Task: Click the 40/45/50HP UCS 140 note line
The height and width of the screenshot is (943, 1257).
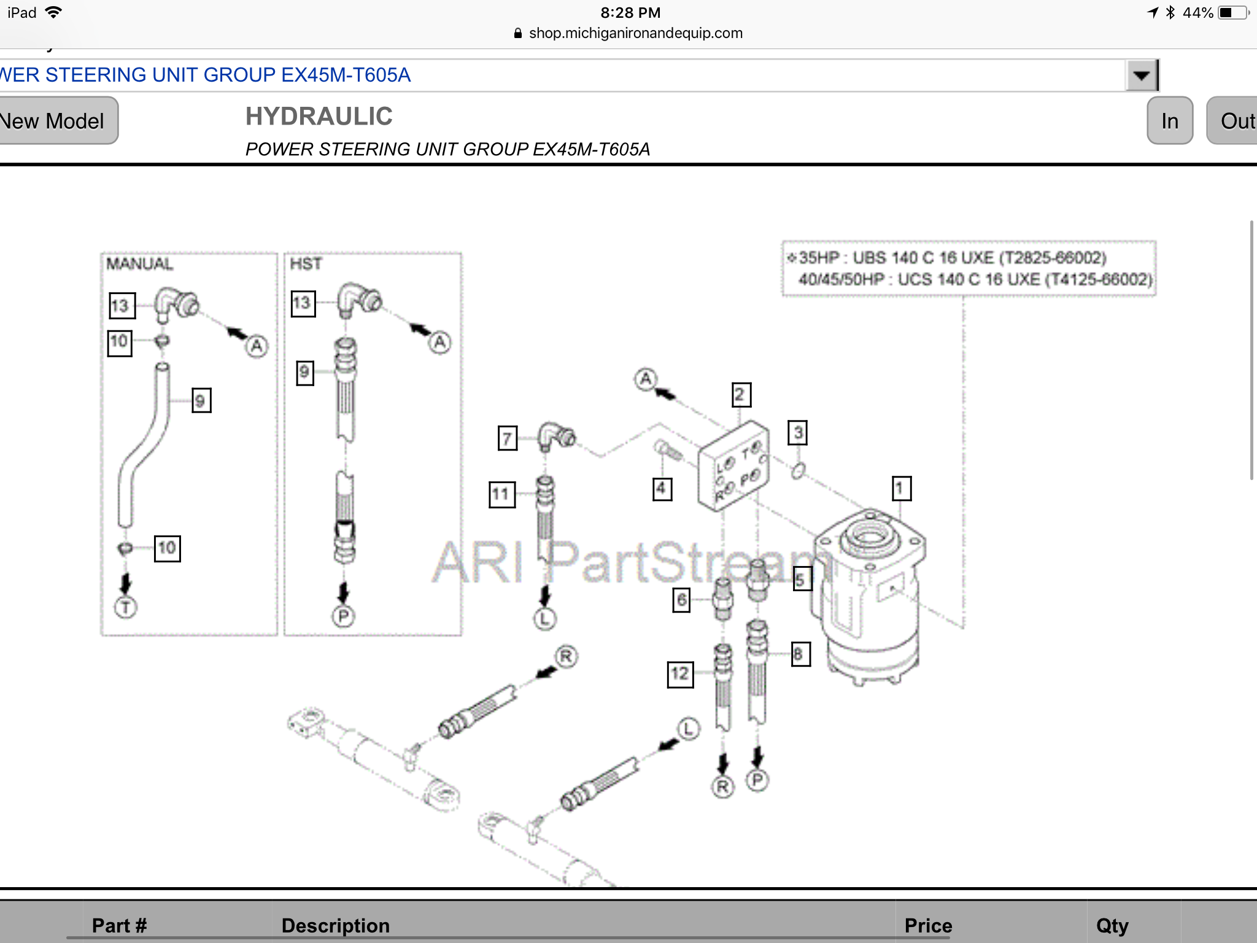Action: pyautogui.click(x=975, y=280)
